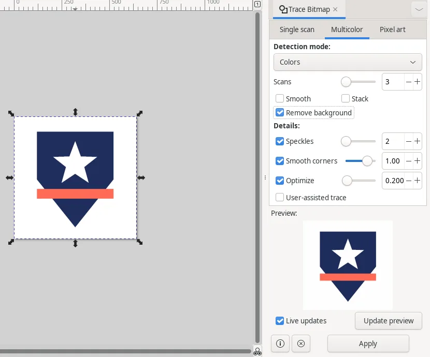The width and height of the screenshot is (430, 357).
Task: Click the bottom-middle scale handle of the selection
Action: click(76, 243)
